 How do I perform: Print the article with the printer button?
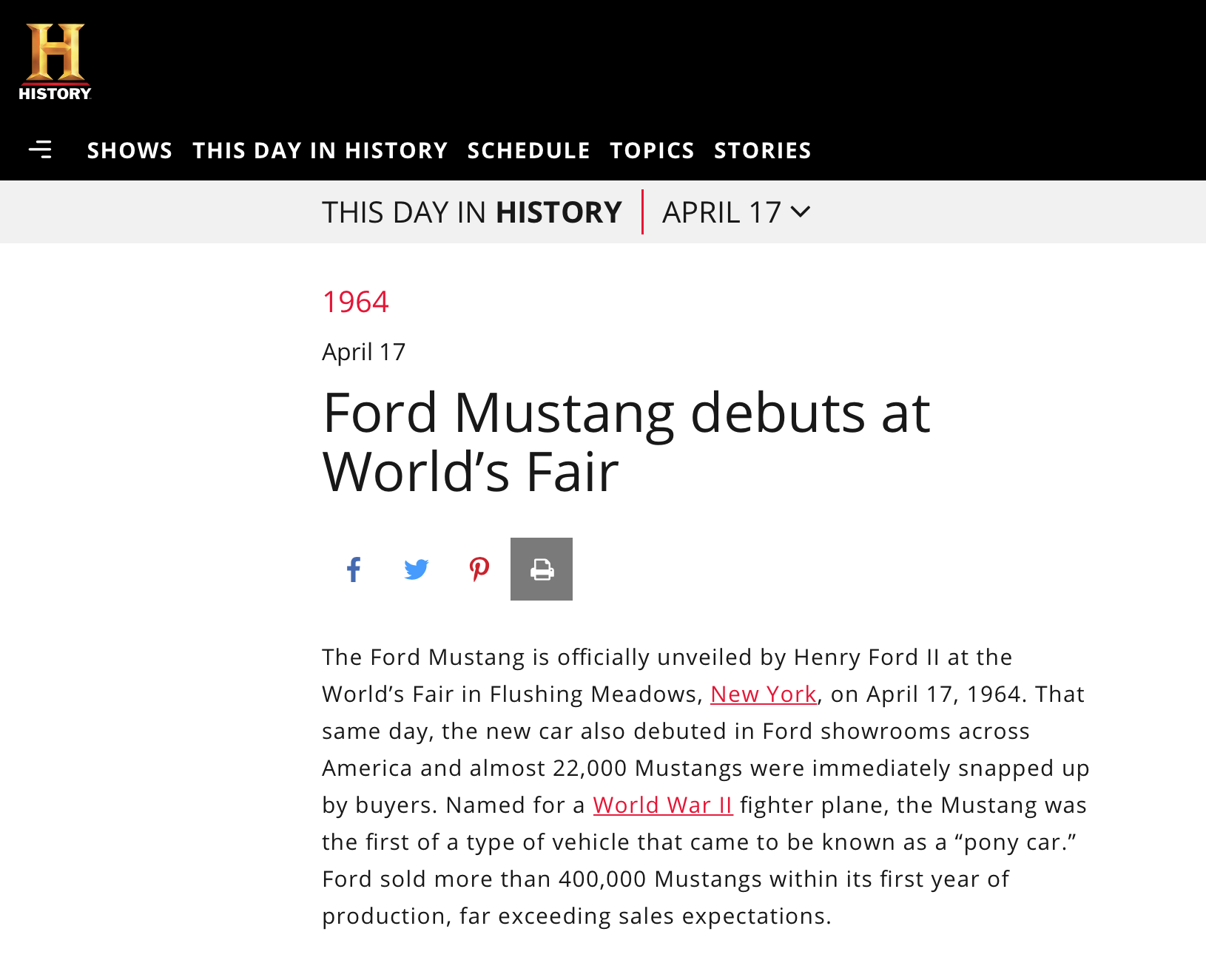[x=542, y=569]
